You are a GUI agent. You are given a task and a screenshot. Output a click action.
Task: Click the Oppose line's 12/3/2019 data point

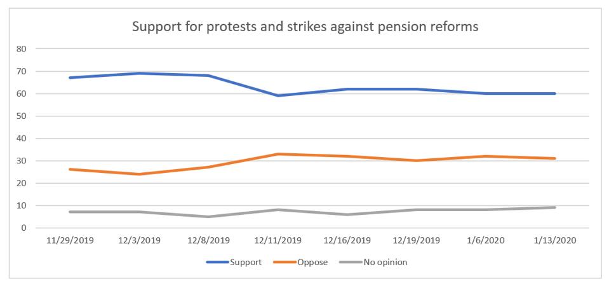pyautogui.click(x=140, y=174)
